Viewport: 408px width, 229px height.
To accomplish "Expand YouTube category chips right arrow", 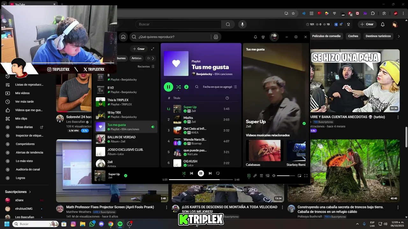I will pos(398,36).
